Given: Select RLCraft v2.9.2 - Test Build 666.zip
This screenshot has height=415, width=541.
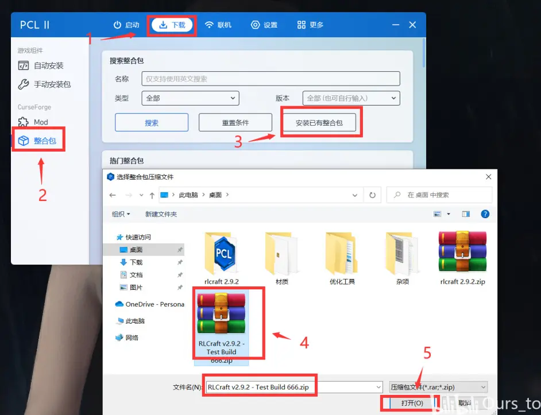Looking at the screenshot, I should coord(222,328).
